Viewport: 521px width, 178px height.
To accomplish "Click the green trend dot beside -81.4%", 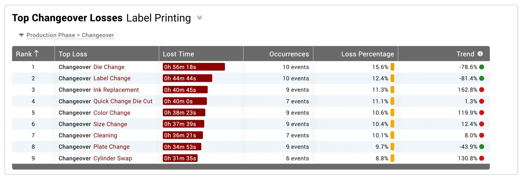I will 482,78.
